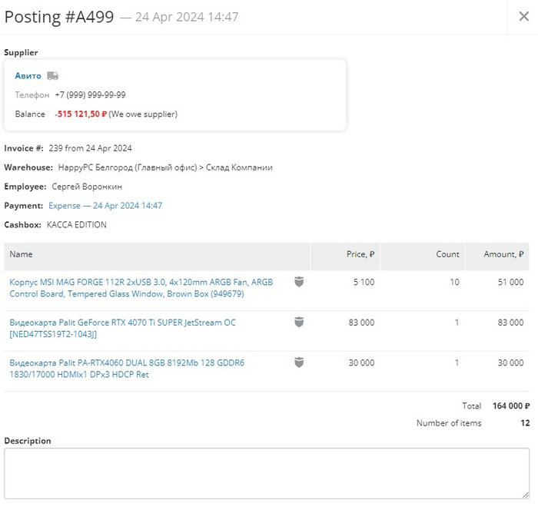Open the Expense payment link
The width and height of the screenshot is (538, 523).
105,206
